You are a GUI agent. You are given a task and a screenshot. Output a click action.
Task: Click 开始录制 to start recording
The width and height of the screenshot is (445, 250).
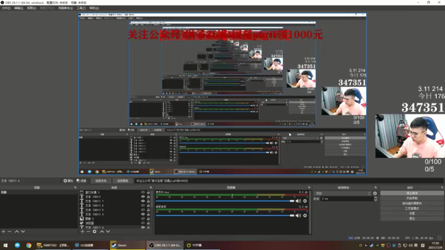click(x=412, y=198)
